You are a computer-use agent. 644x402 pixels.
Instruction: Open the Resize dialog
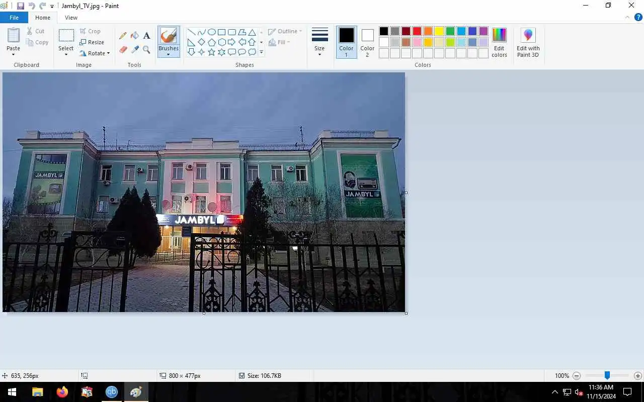(x=92, y=42)
